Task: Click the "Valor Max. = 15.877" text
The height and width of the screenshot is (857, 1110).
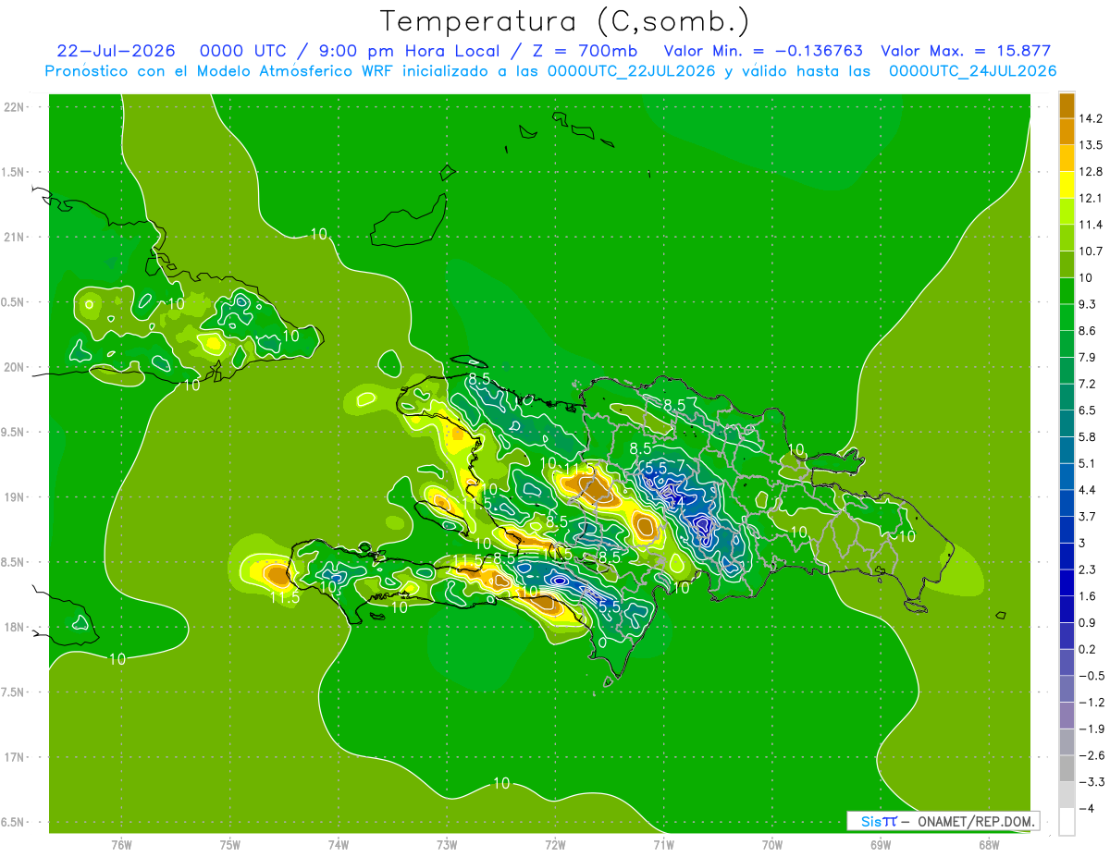Action: 966,51
